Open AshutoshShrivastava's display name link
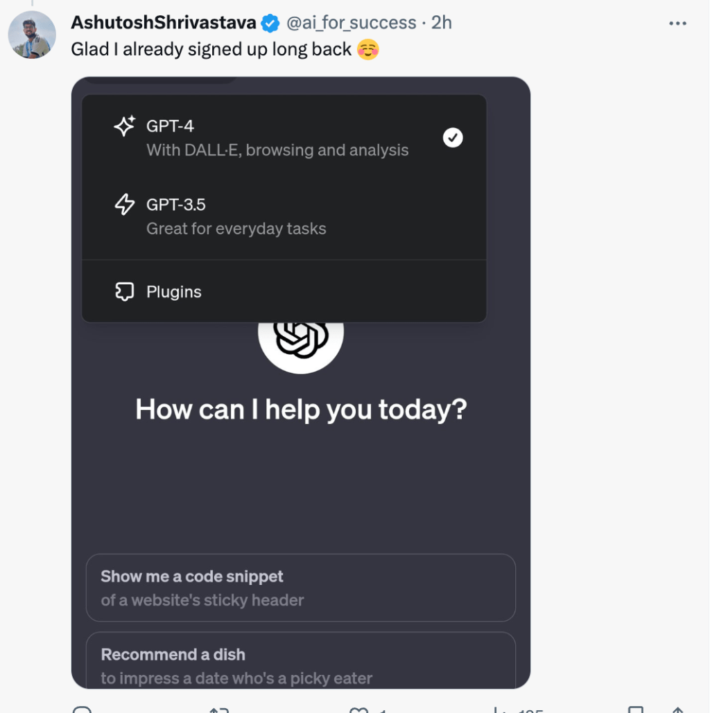 coord(164,23)
